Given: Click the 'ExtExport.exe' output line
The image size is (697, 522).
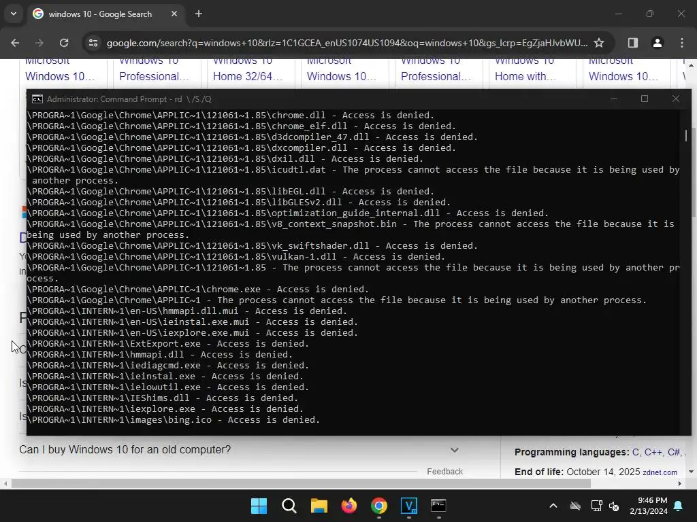Looking at the screenshot, I should click(168, 344).
